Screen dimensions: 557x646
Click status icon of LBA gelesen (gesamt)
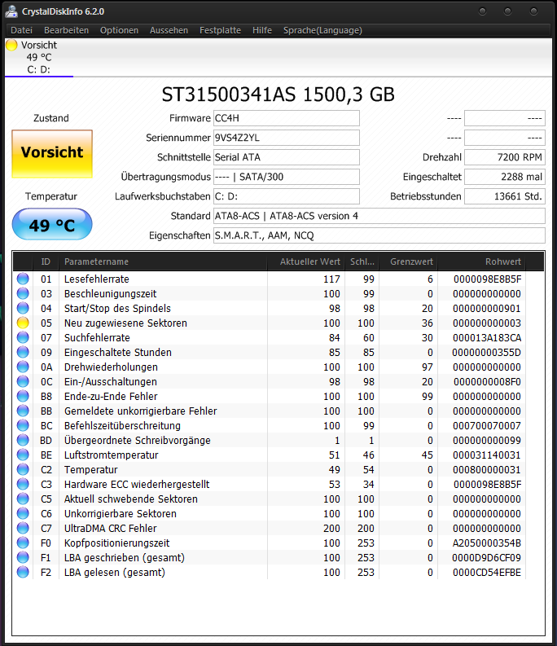23,572
